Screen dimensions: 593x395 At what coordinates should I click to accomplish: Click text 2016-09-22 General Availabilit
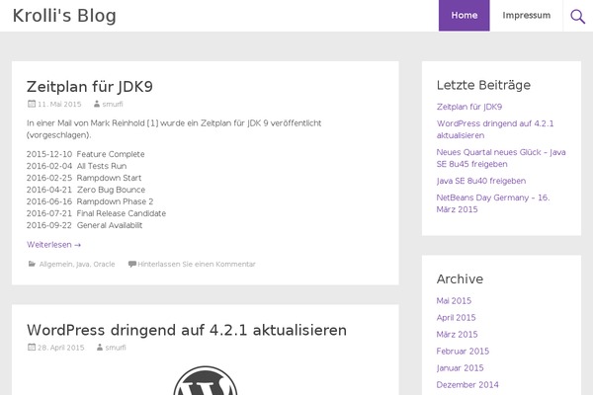[84, 225]
